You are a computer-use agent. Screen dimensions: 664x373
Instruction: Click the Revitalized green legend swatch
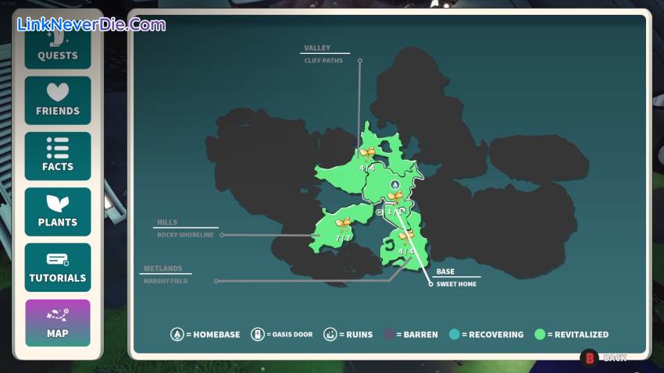pyautogui.click(x=540, y=335)
